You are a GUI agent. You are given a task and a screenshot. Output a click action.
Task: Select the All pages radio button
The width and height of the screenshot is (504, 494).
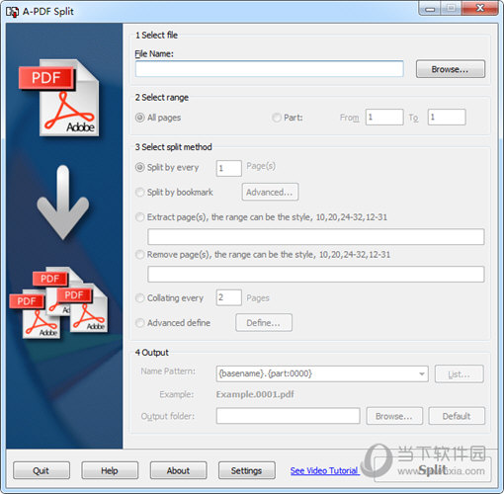[140, 118]
